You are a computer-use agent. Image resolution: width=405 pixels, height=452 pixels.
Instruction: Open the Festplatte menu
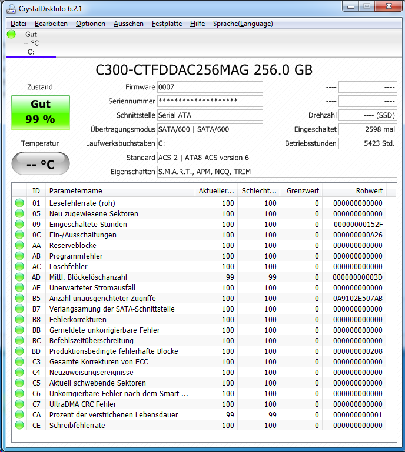(x=167, y=24)
